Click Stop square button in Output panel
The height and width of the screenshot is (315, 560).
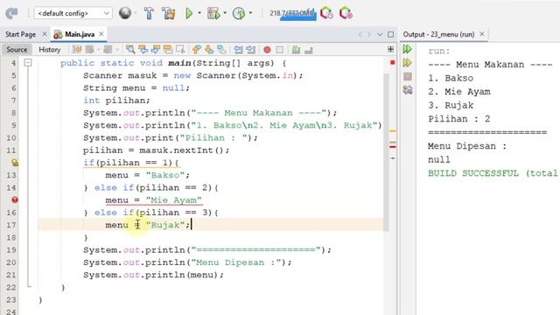pos(408,76)
